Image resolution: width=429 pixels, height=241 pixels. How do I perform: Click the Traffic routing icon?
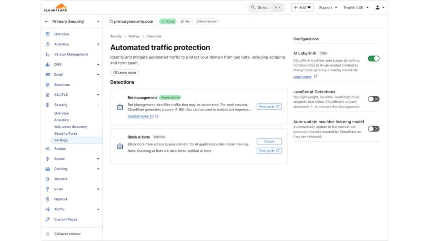[48, 209]
